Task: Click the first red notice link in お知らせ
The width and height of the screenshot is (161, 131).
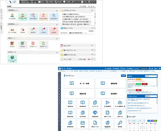Action: pyautogui.click(x=136, y=81)
